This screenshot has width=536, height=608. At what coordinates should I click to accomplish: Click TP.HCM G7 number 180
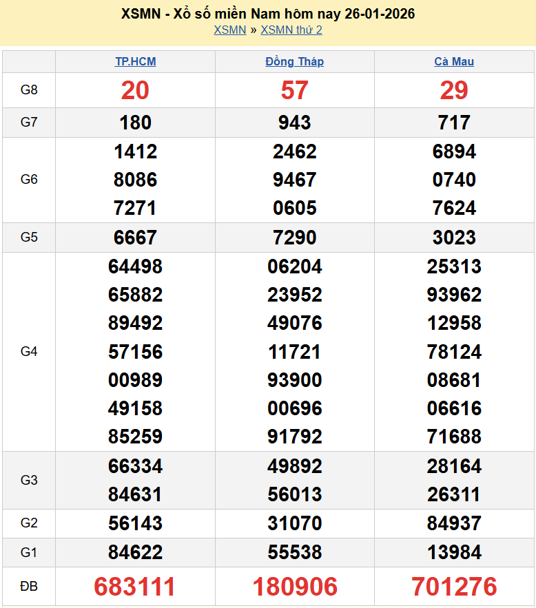click(135, 123)
